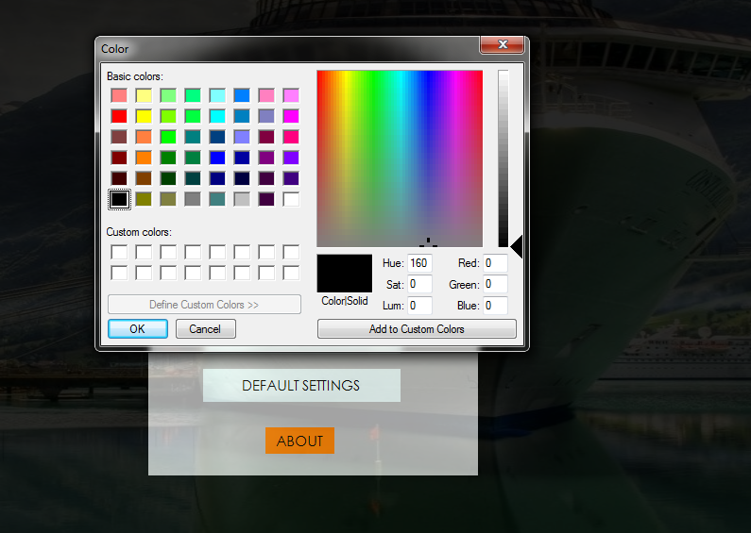The height and width of the screenshot is (533, 751).
Task: Click the Red value field
Action: point(495,263)
